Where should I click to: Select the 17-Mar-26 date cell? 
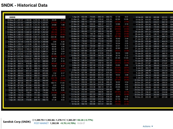[75, 43]
